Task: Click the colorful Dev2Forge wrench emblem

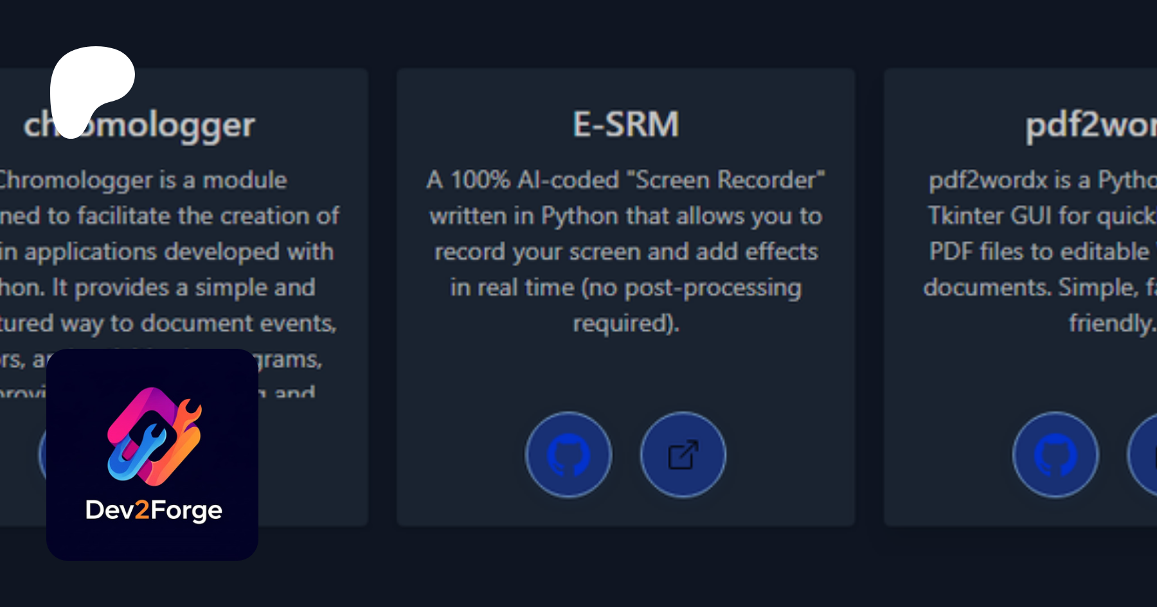Action: click(154, 436)
